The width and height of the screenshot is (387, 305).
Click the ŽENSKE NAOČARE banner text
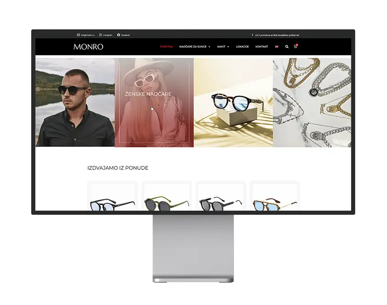pos(148,94)
